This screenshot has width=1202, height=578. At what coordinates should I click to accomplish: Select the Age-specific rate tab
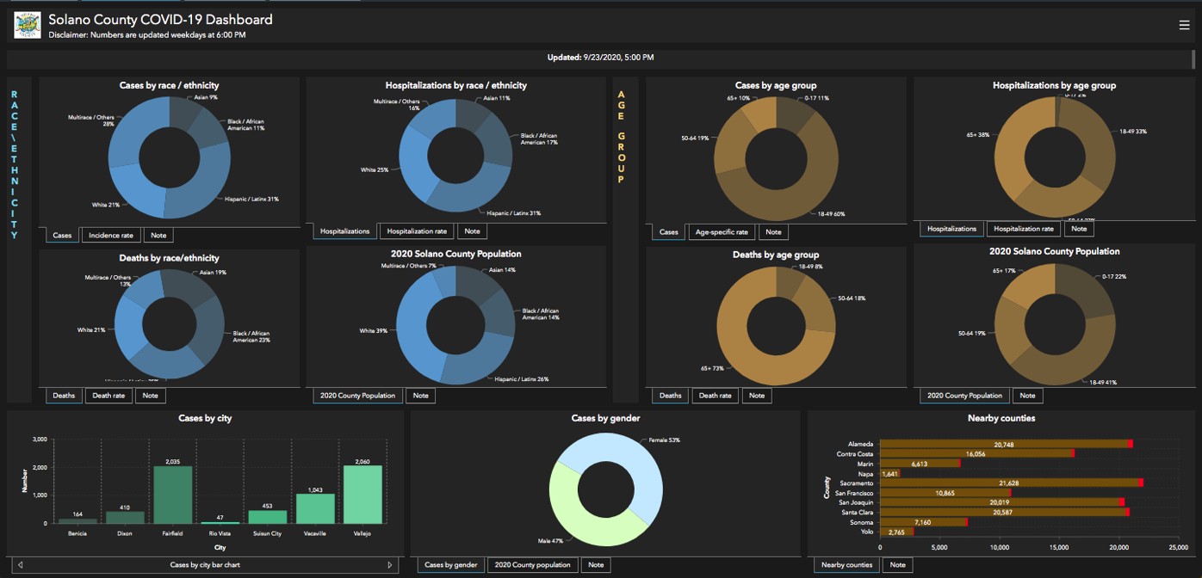pyautogui.click(x=722, y=232)
